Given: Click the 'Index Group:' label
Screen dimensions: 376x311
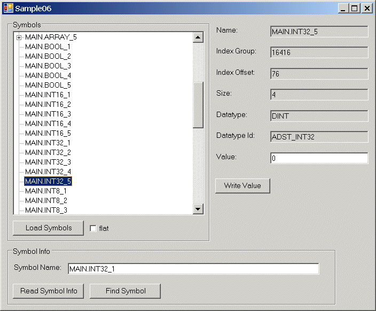Looking at the screenshot, I should (x=236, y=51).
